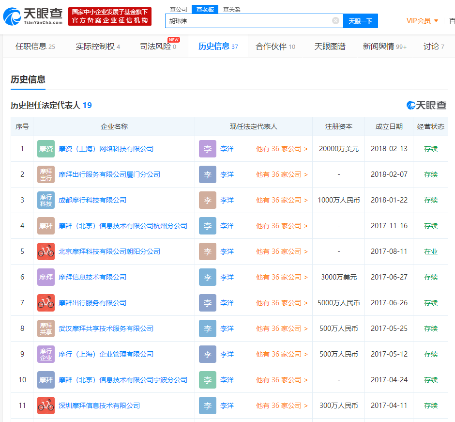Image resolution: width=455 pixels, height=422 pixels.
Task: Click 李 avatar in row 2
Action: click(208, 174)
